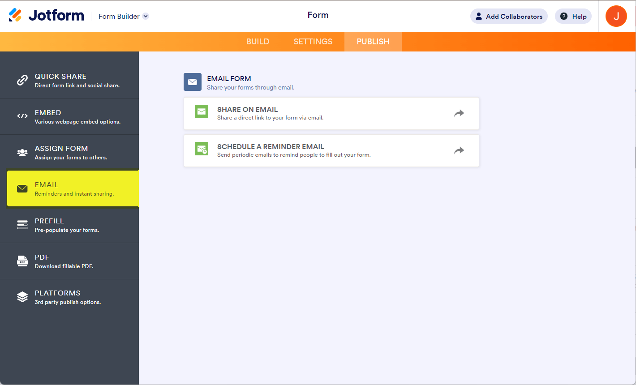Click 'Share a direct link to your form via email.'
Image resolution: width=636 pixels, height=385 pixels.
(x=270, y=118)
